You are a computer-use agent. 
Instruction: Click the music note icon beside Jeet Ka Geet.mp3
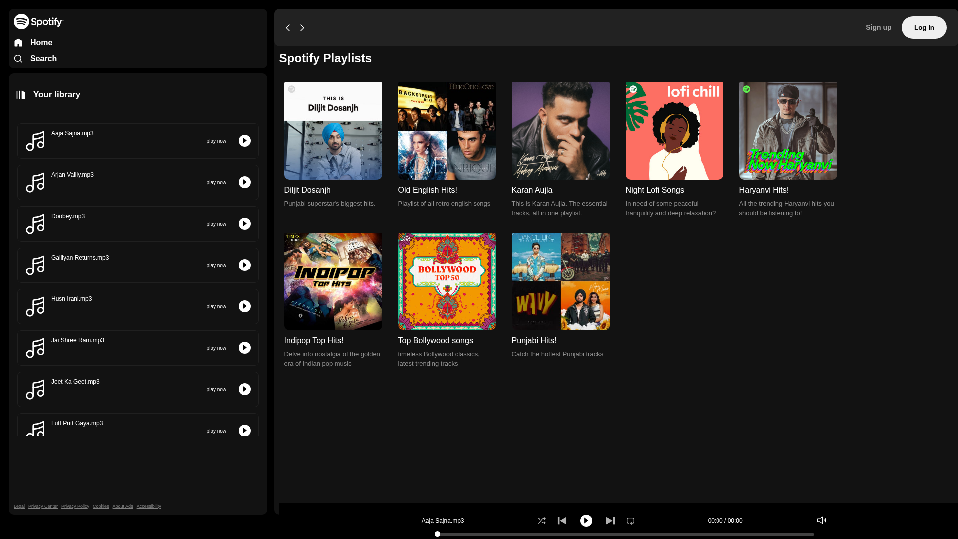coord(35,389)
